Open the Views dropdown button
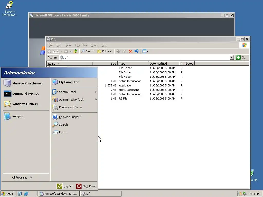263x197 pixels. click(145, 51)
